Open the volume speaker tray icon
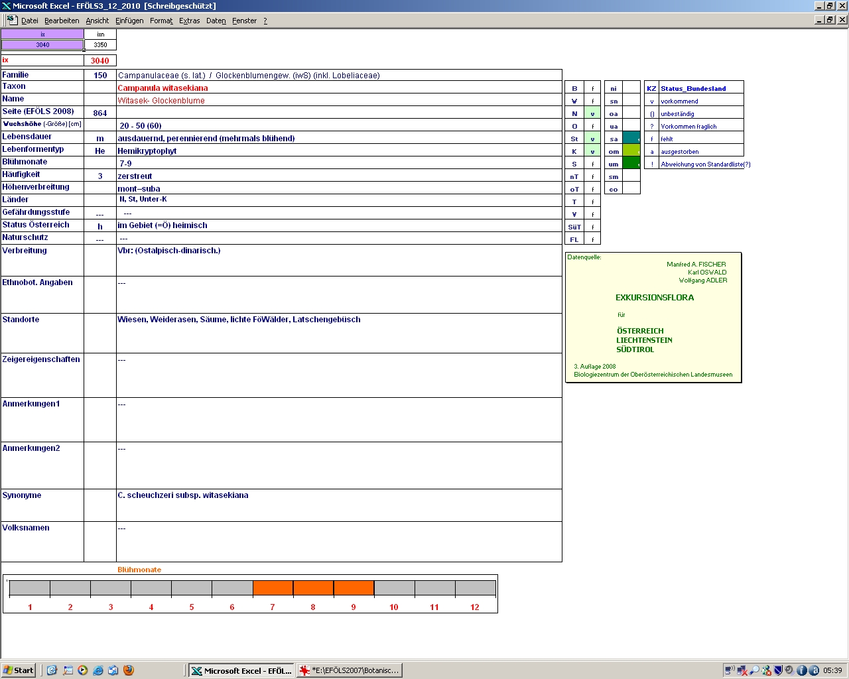The width and height of the screenshot is (849, 679). point(789,670)
